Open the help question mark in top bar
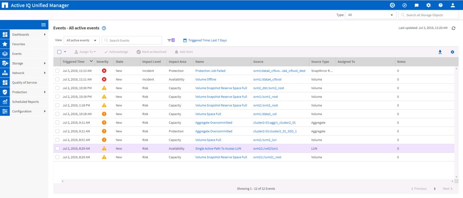The width and height of the screenshot is (463, 198). [440, 5]
